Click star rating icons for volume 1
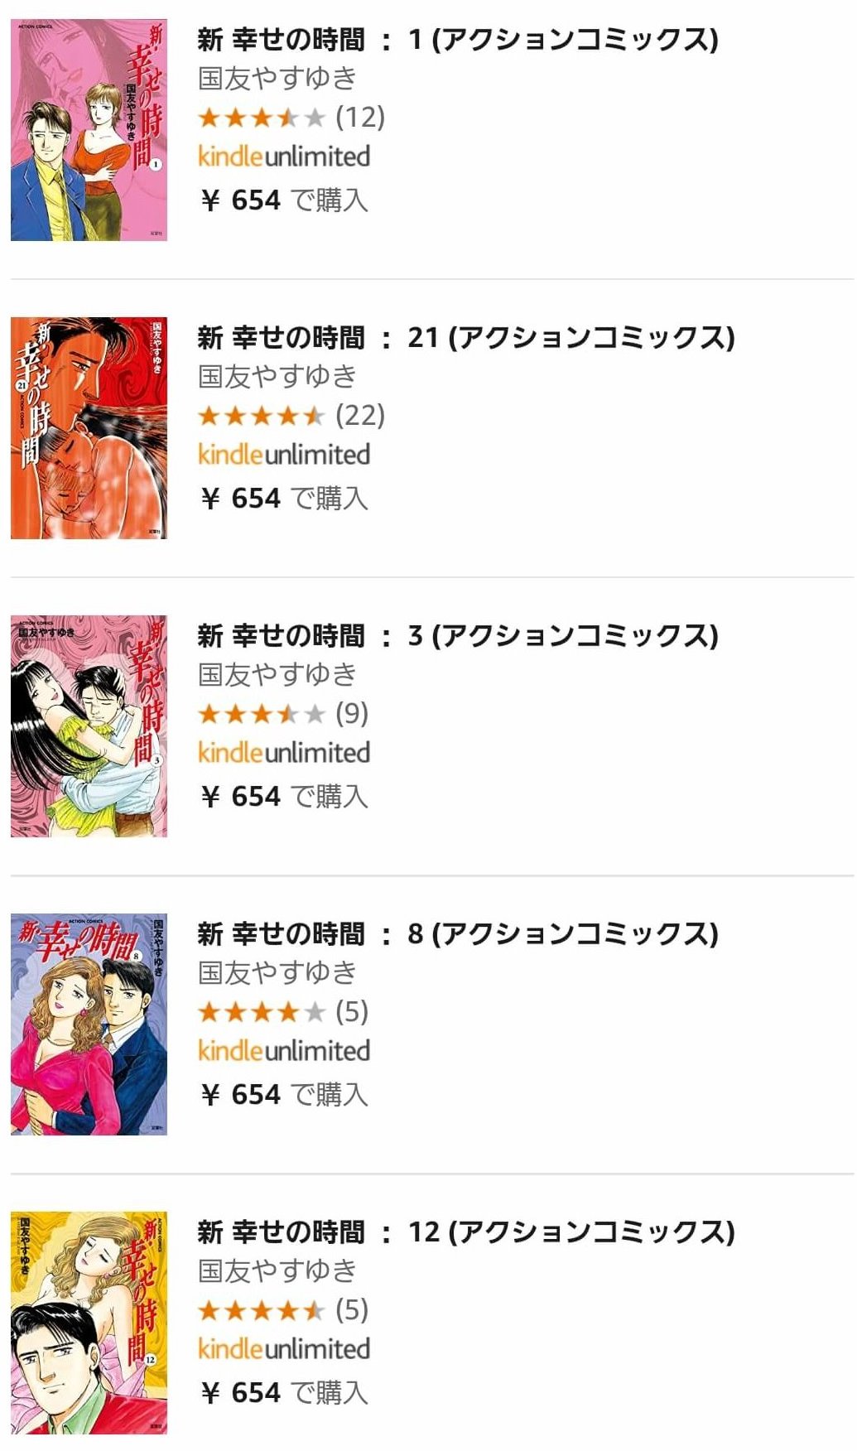 261,118
